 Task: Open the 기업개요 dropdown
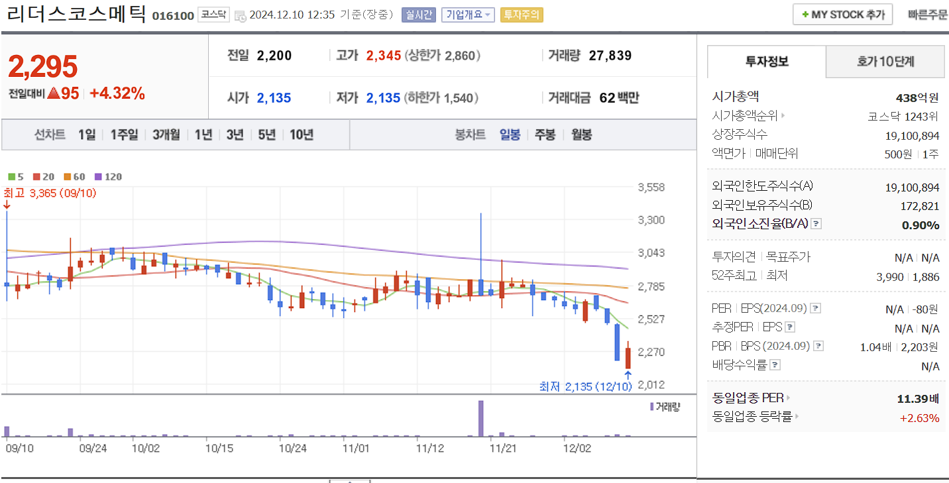469,14
